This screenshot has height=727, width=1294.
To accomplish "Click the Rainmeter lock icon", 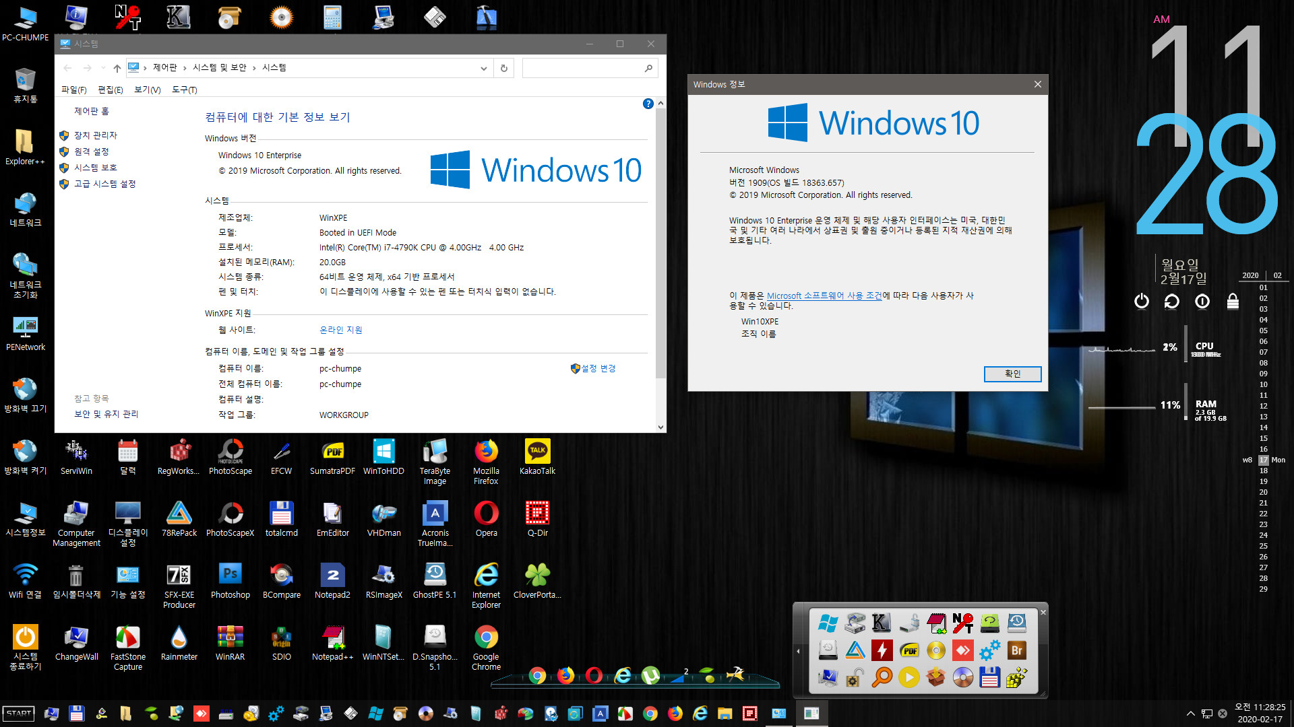I will pyautogui.click(x=1233, y=301).
